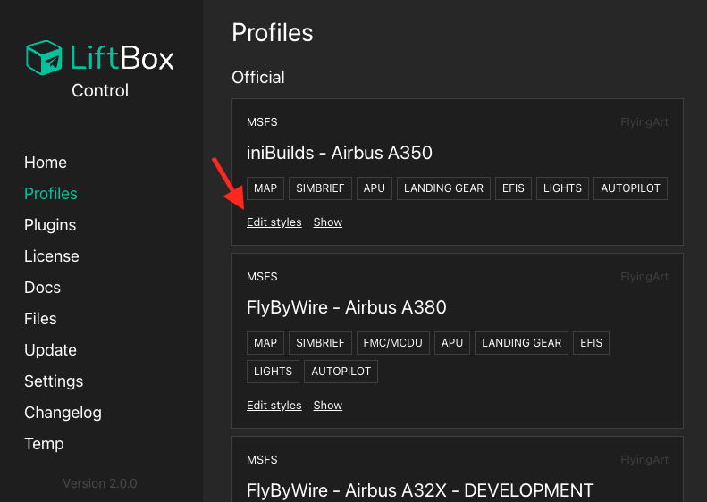Image resolution: width=707 pixels, height=502 pixels.
Task: Open Settings from sidebar
Action: click(54, 381)
